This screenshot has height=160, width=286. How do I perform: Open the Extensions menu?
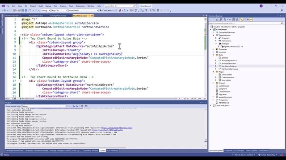tap(80, 6)
